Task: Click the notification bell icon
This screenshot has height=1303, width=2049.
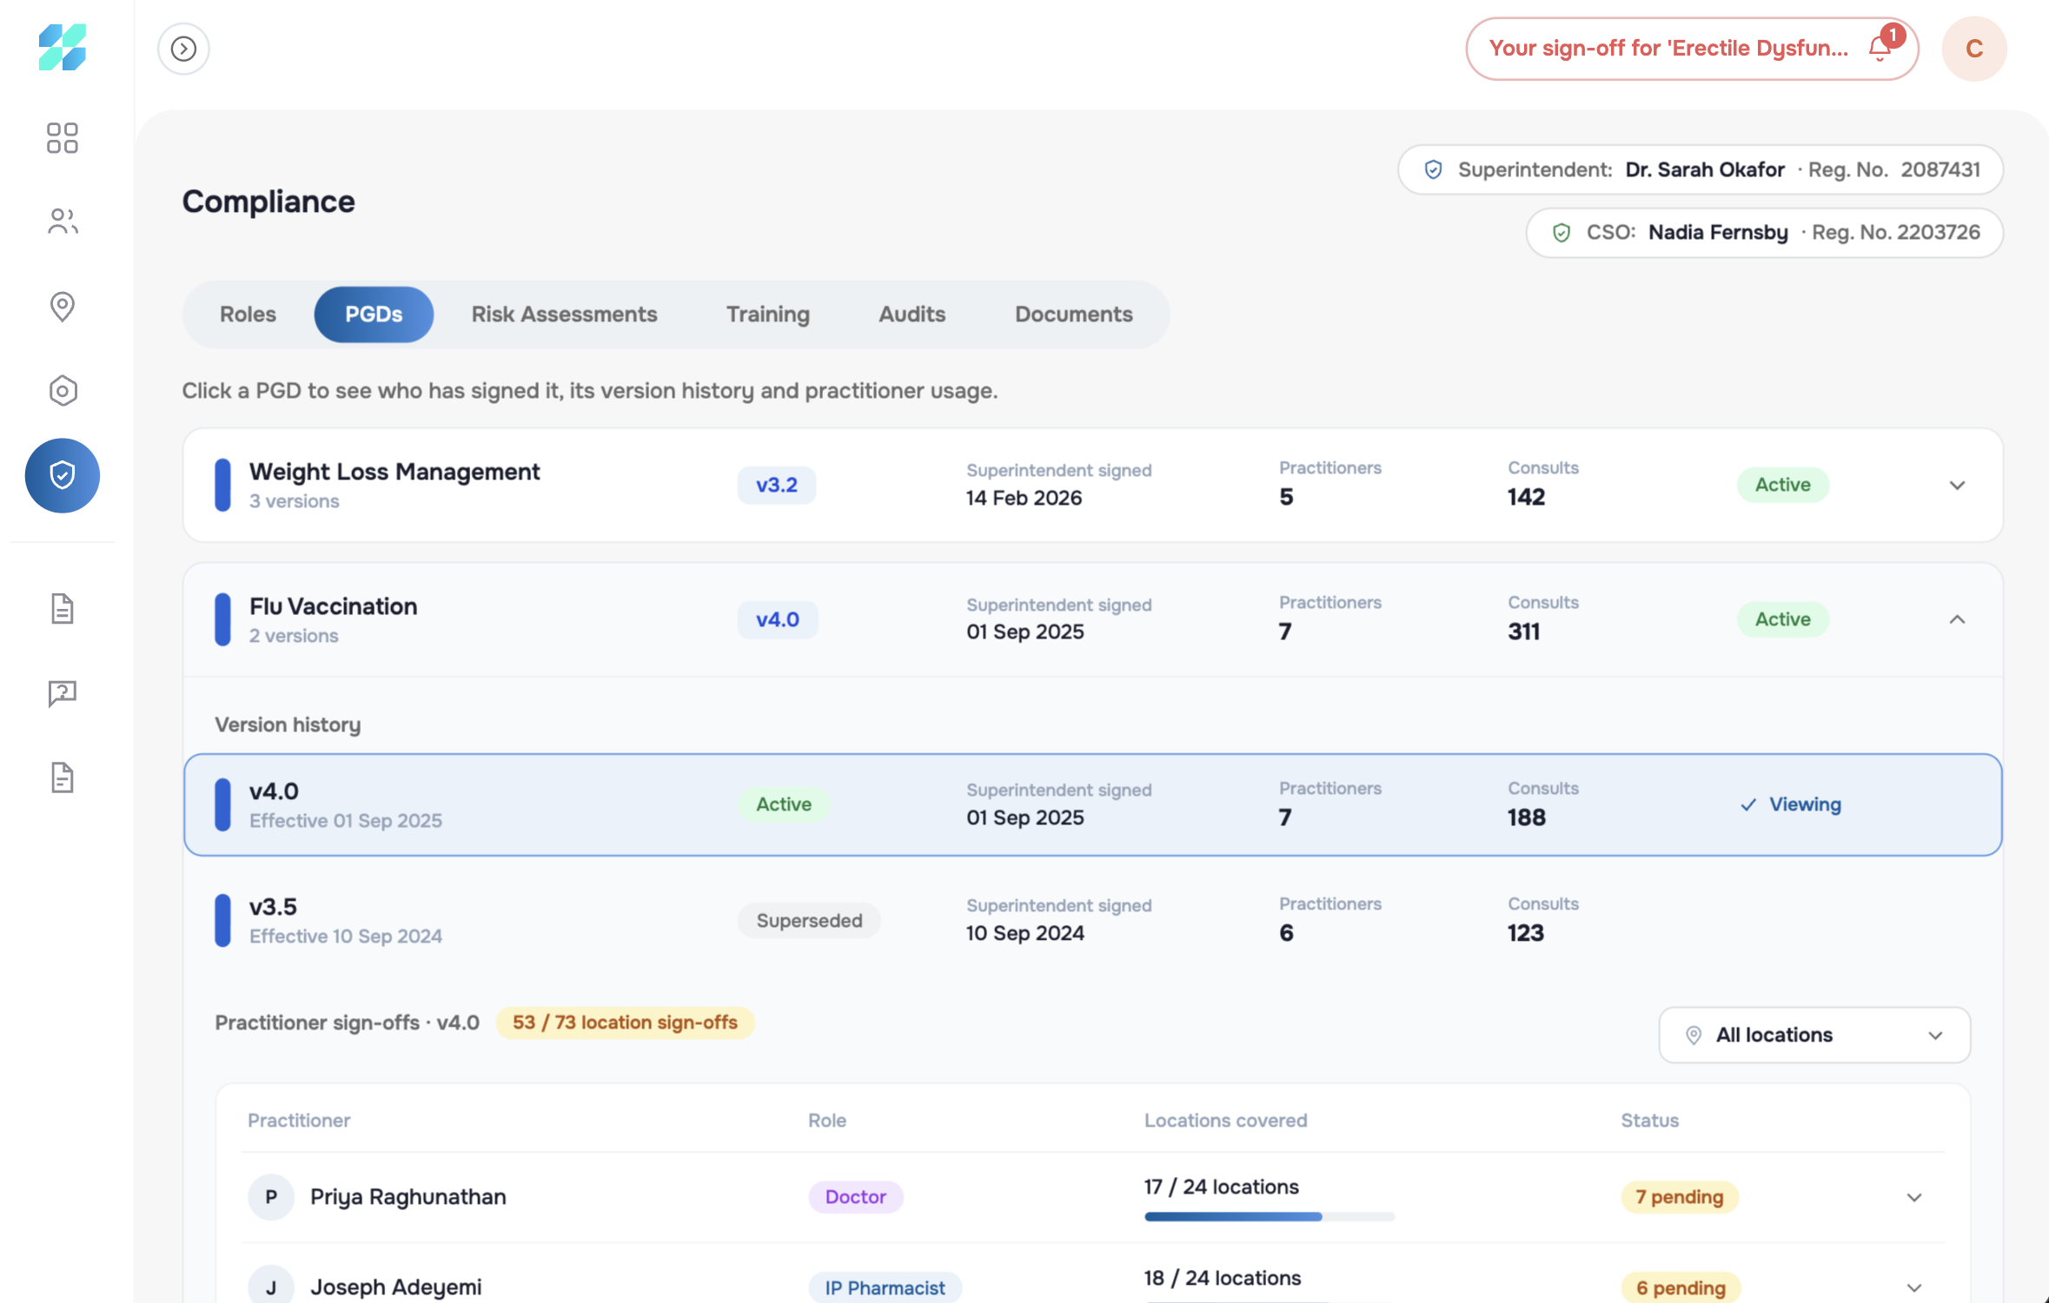Action: point(1880,48)
